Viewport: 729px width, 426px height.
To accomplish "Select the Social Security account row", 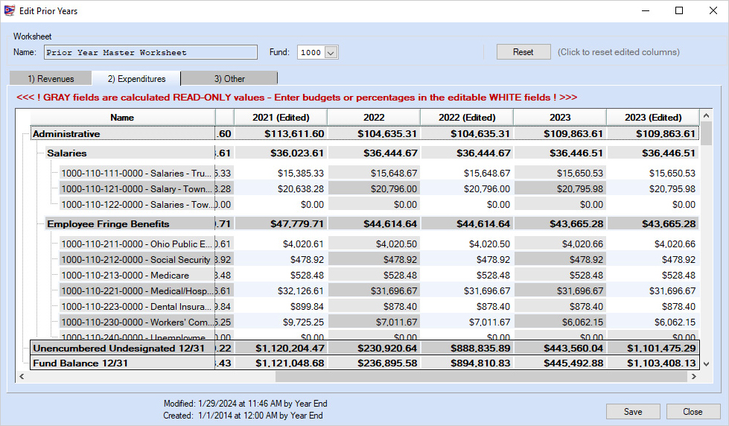I will (136, 260).
